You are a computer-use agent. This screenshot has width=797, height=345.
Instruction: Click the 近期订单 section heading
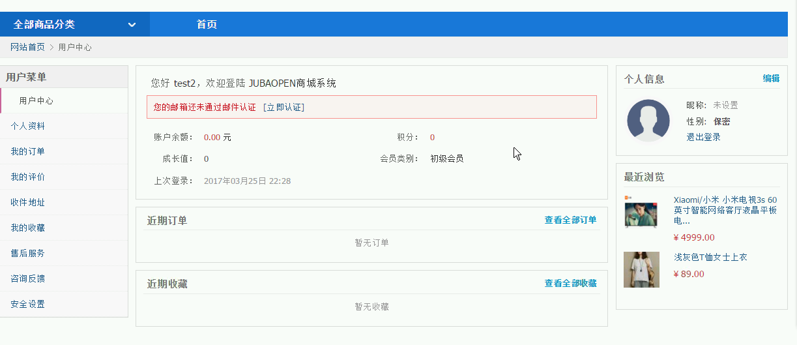pyautogui.click(x=167, y=220)
